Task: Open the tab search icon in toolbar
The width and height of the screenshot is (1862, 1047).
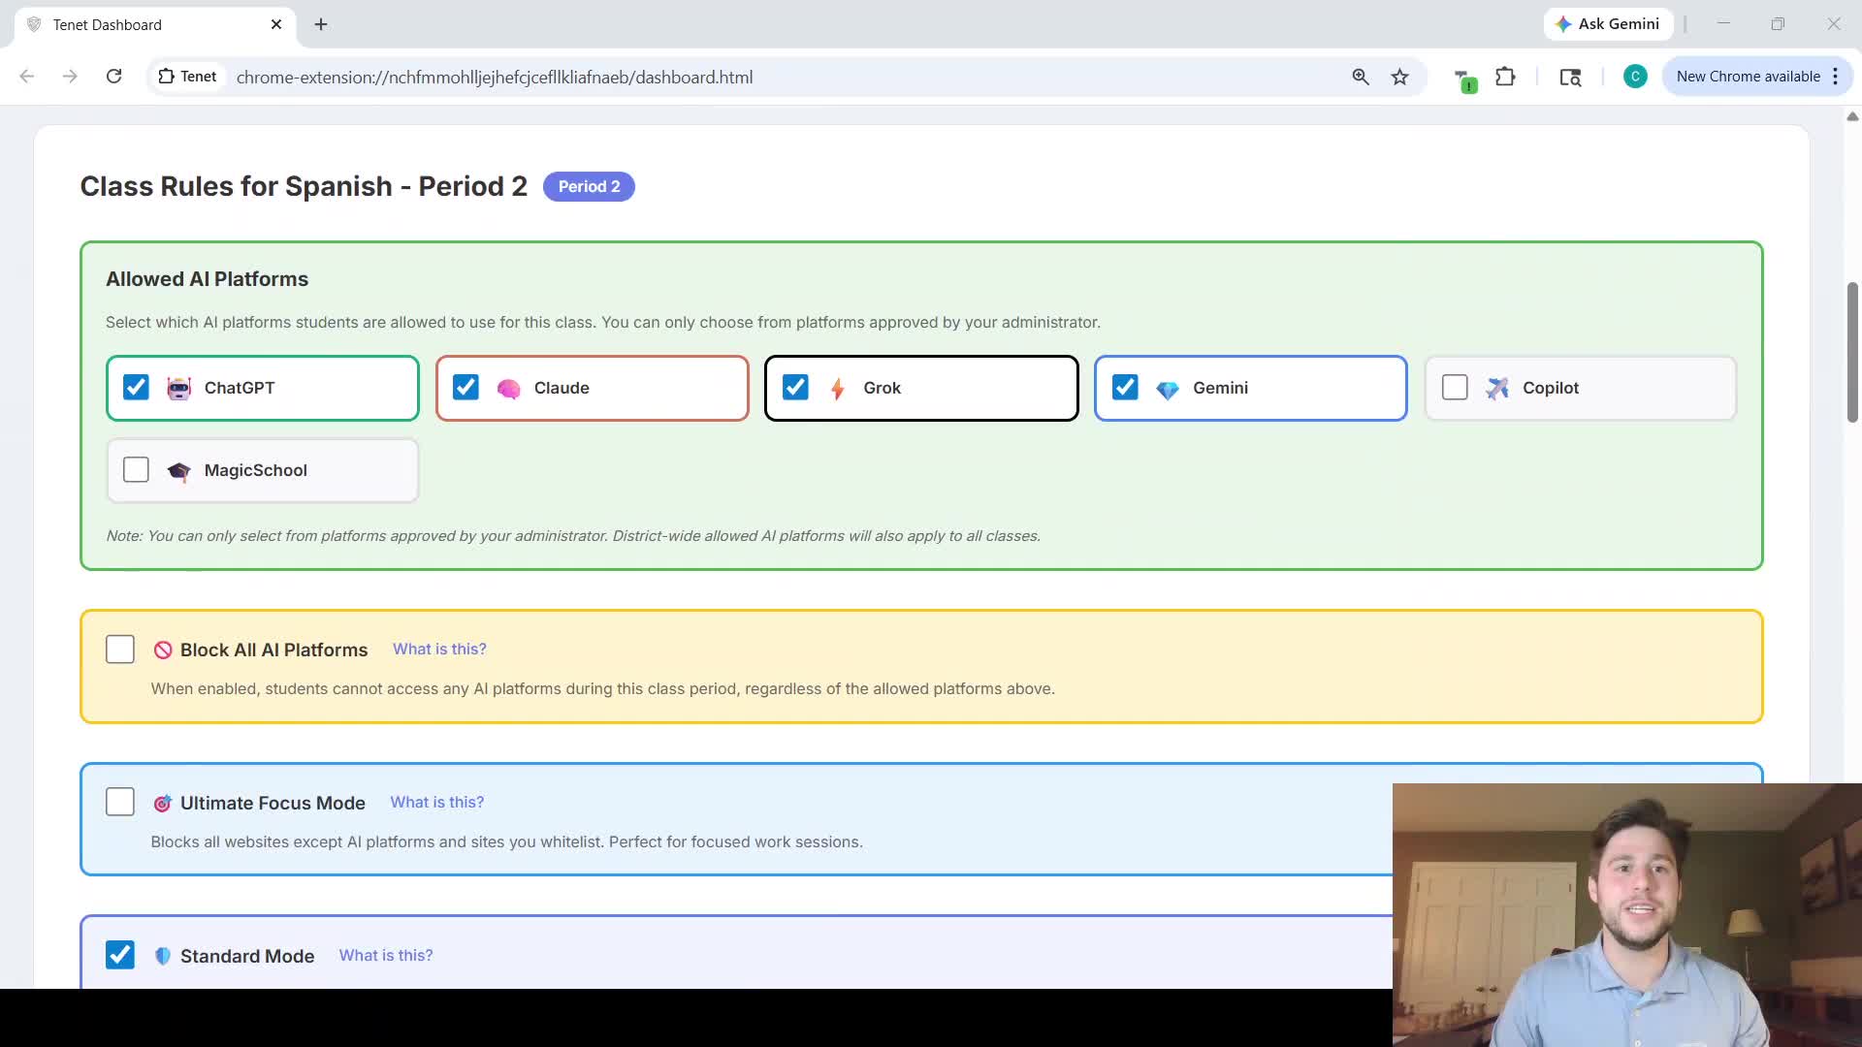Action: coord(1570,77)
